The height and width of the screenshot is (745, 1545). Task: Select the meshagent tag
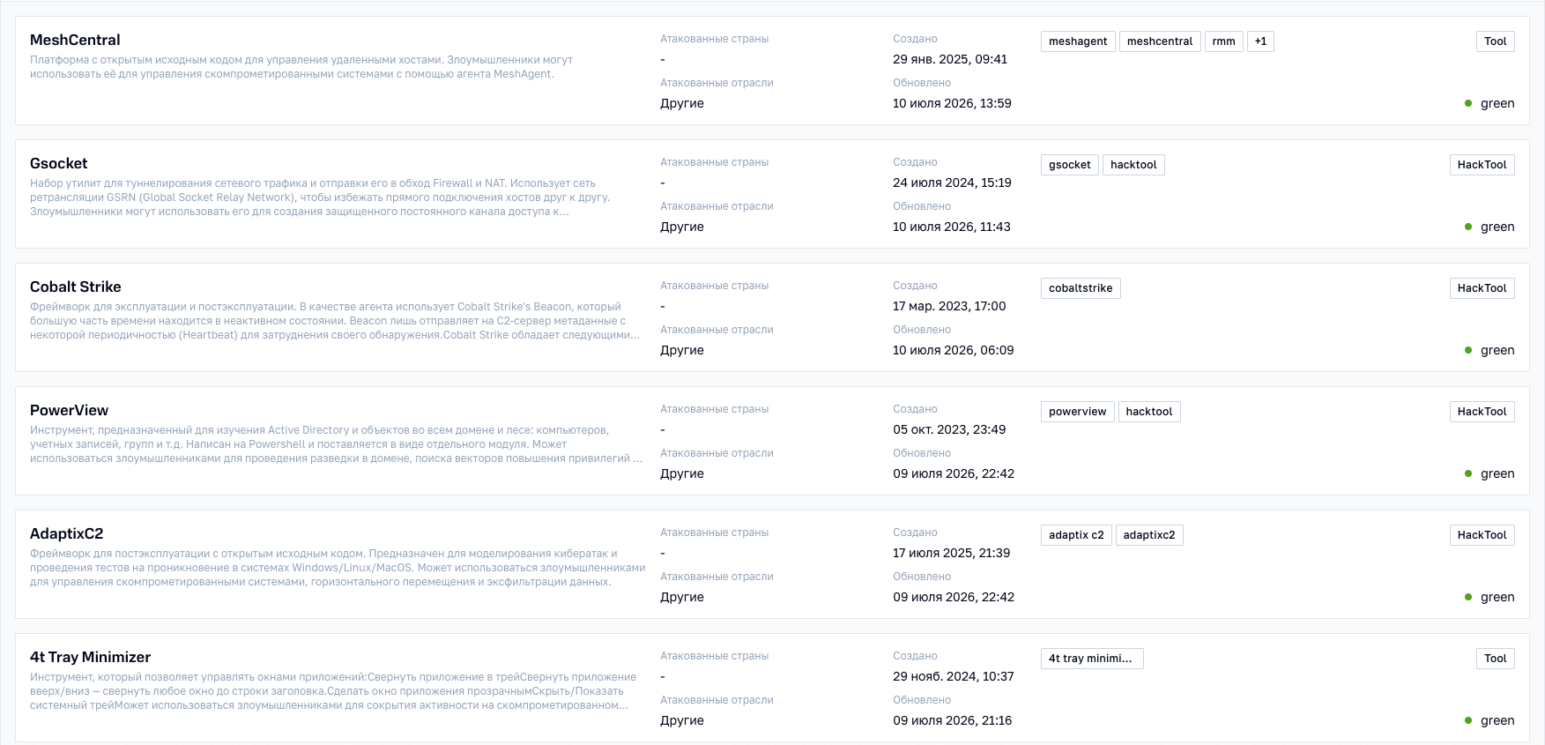[x=1078, y=41]
